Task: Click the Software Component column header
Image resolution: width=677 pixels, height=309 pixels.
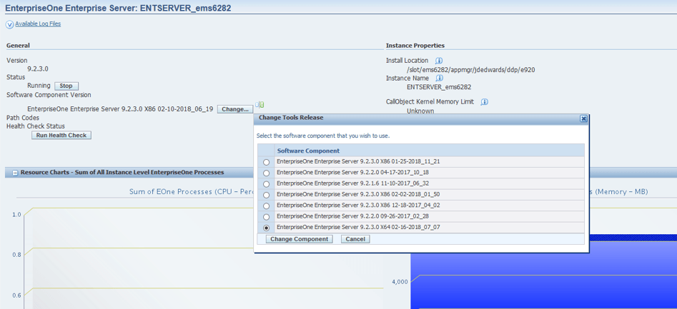Action: pyautogui.click(x=430, y=151)
